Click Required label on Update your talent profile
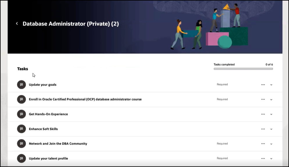Screen dimensions: 289x167 click(222, 158)
